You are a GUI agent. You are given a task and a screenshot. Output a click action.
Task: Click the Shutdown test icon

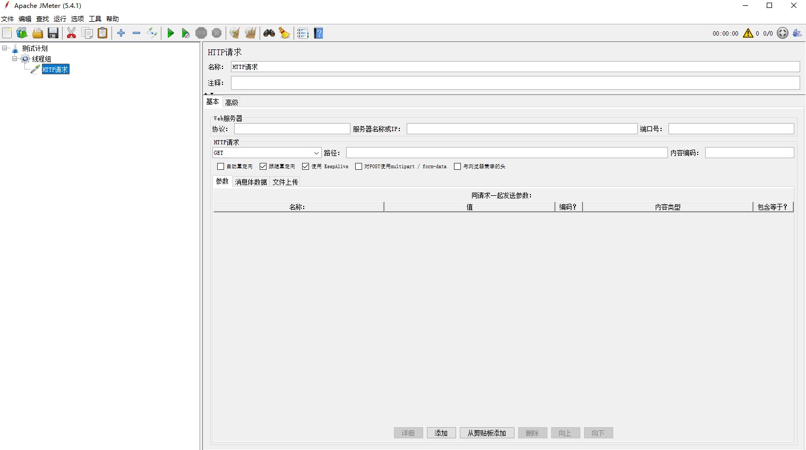[x=217, y=33]
